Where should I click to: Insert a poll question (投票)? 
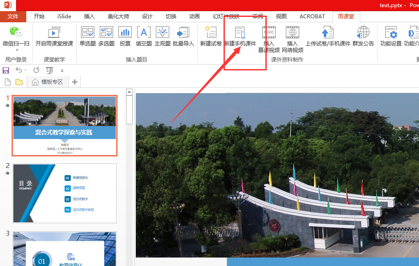(125, 37)
